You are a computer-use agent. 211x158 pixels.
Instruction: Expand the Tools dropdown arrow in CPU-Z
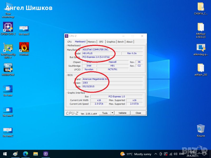[x=112, y=113]
